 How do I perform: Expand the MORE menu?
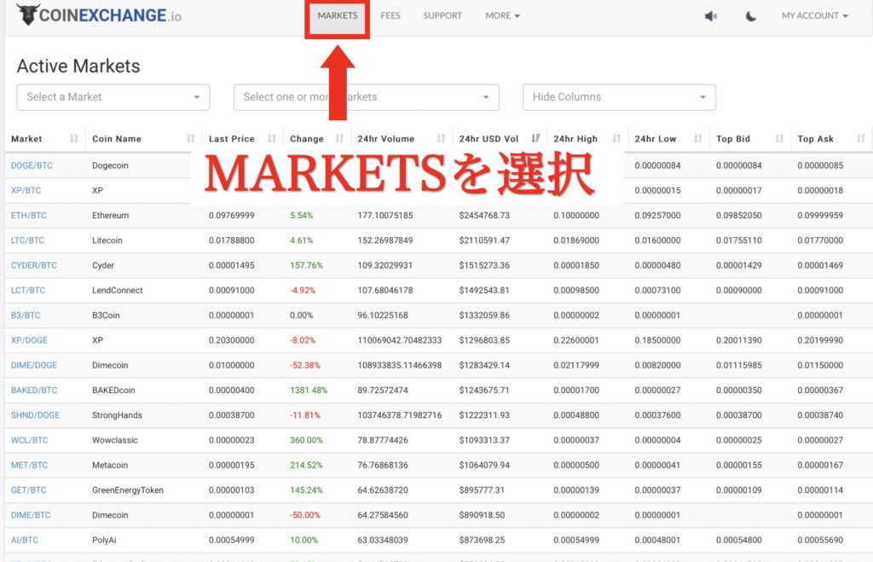click(x=502, y=15)
